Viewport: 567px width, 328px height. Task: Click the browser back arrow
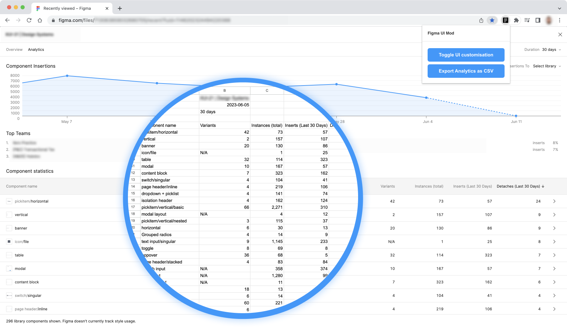click(7, 20)
